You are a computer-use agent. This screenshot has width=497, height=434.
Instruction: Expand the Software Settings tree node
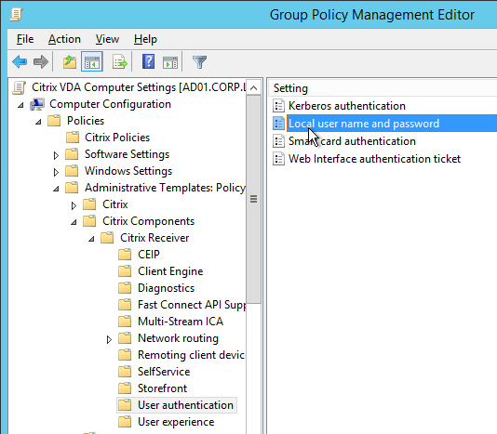tap(56, 155)
